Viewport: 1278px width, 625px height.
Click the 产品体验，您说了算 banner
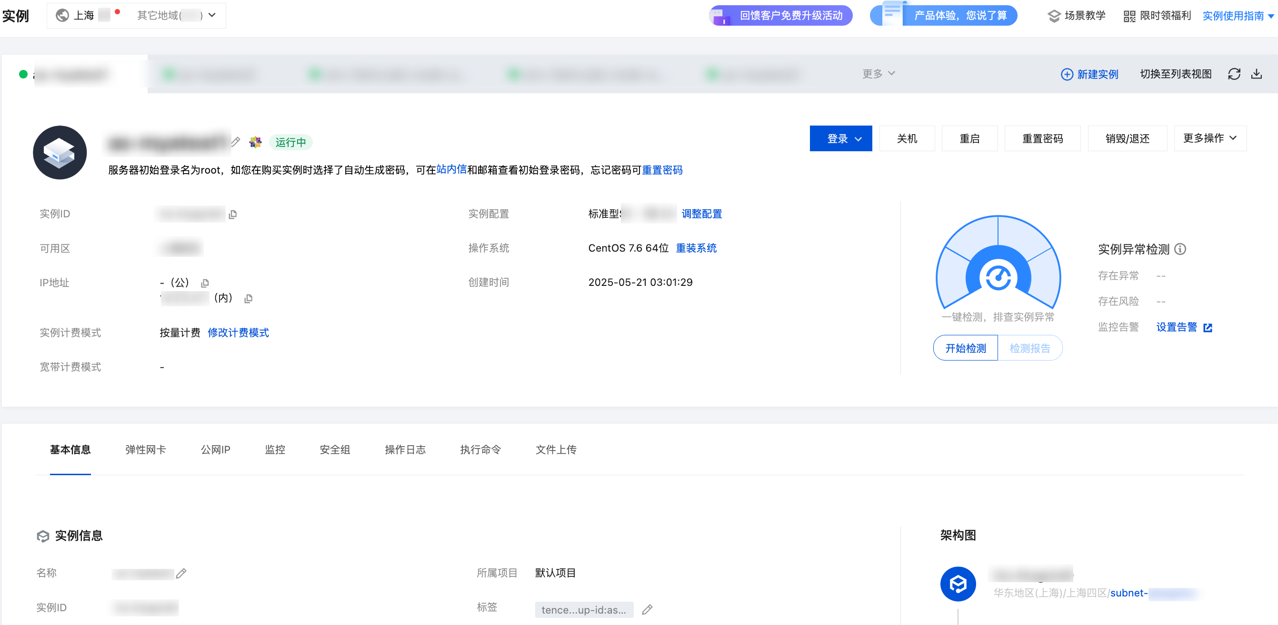(x=943, y=15)
